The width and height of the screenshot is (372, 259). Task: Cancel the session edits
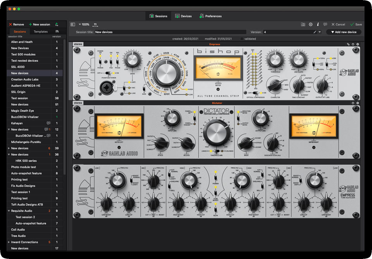338,24
